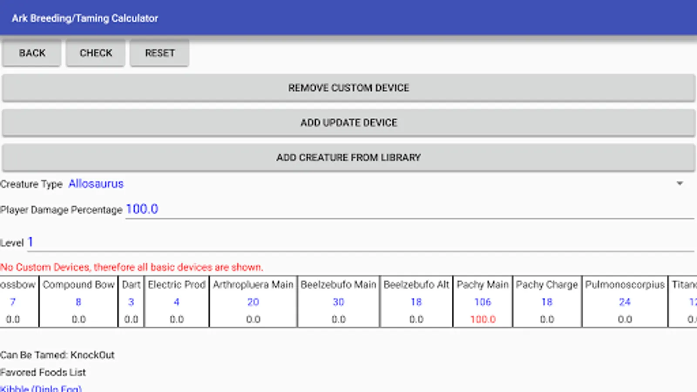The image size is (697, 392).
Task: Click ADD CREATURE FROM LIBRARY
Action: tap(348, 158)
